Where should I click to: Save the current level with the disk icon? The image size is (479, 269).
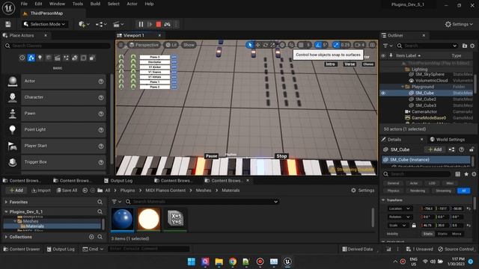[8, 24]
